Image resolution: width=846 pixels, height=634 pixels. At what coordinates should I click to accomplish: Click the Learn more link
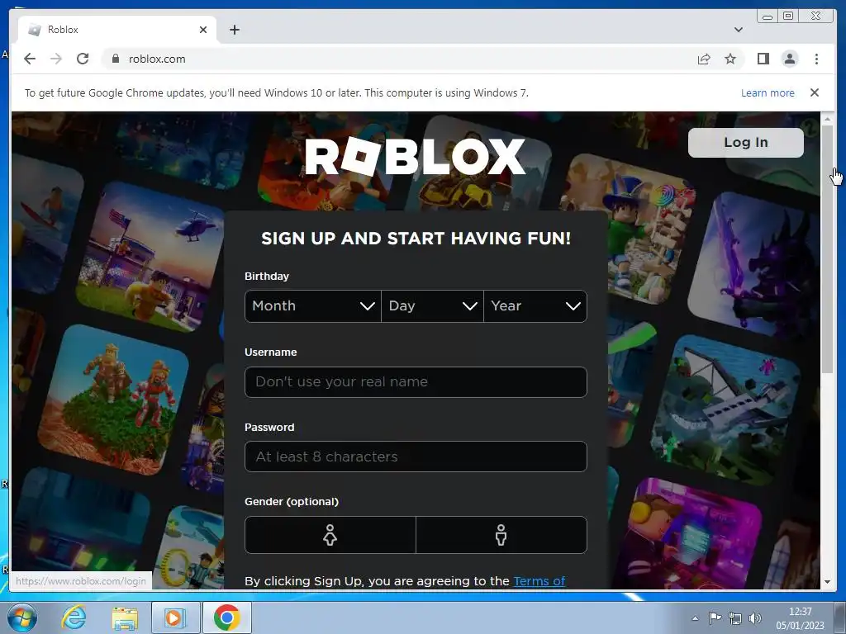point(768,92)
